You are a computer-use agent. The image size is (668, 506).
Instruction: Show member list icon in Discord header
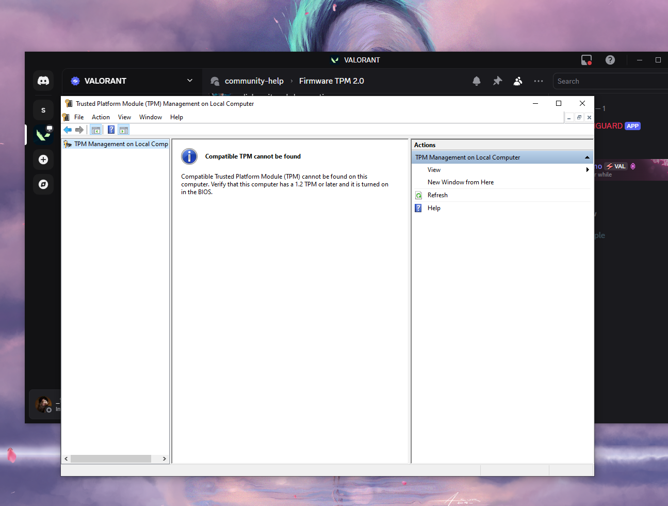518,81
